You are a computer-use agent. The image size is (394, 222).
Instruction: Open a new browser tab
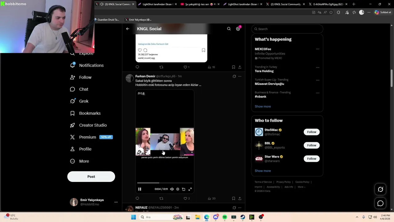tap(354, 4)
